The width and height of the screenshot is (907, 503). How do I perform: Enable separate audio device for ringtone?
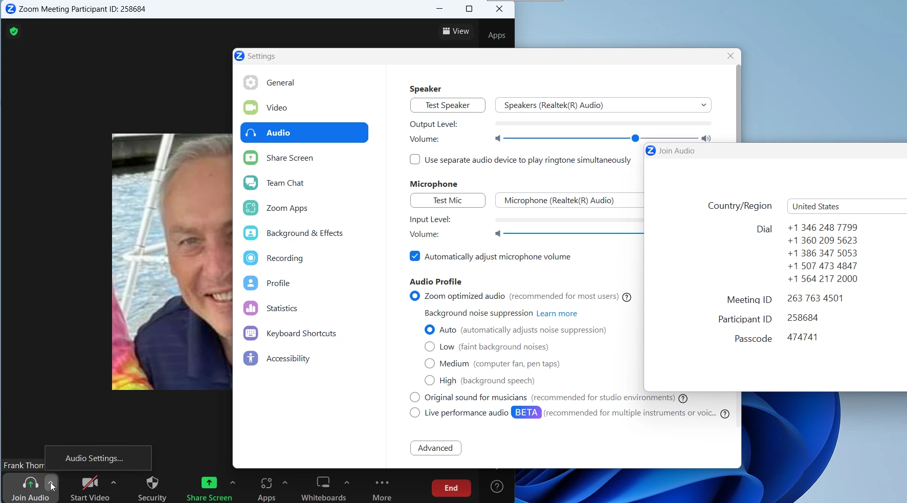[415, 160]
